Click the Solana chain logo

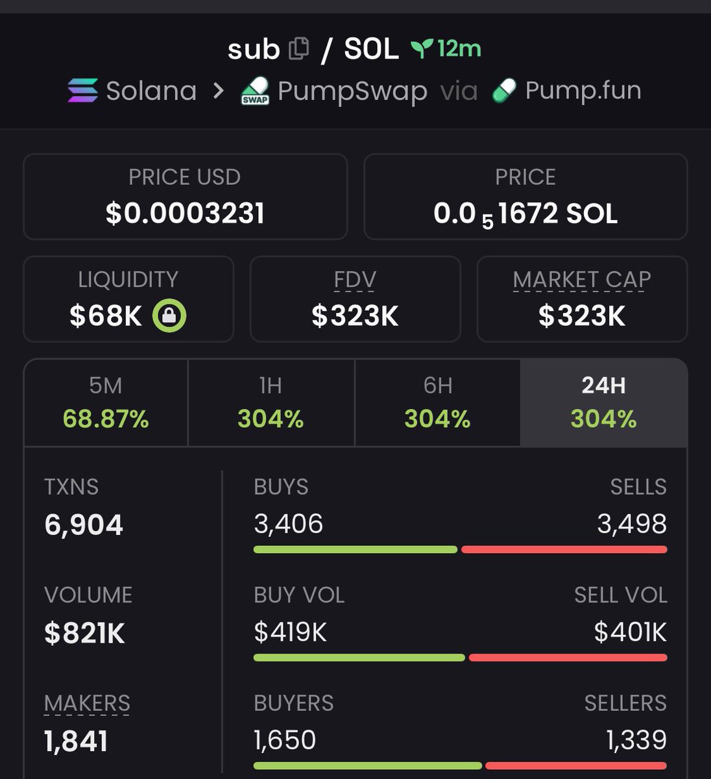(83, 91)
